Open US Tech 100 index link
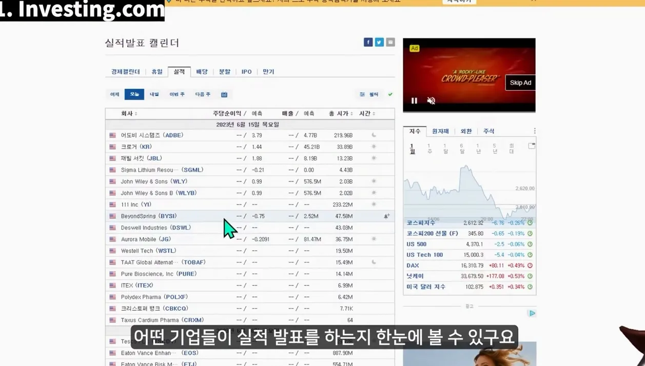 [x=424, y=255]
